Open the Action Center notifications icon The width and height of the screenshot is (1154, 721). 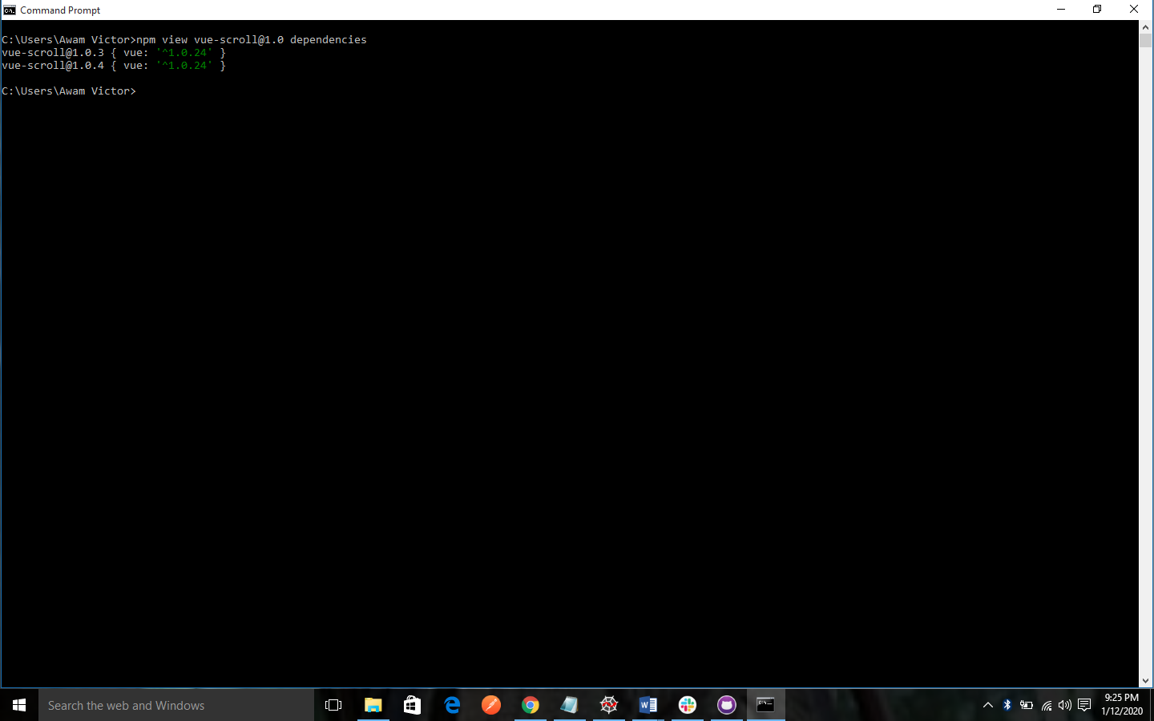point(1084,705)
